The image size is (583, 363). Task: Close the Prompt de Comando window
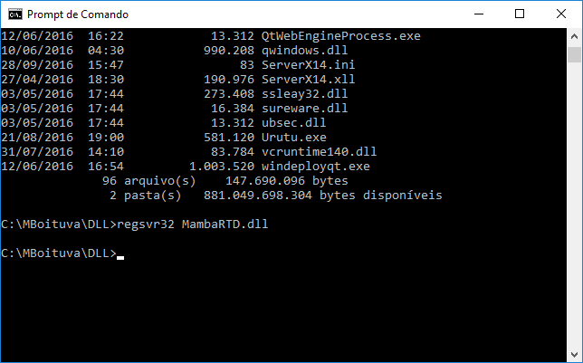[x=561, y=14]
